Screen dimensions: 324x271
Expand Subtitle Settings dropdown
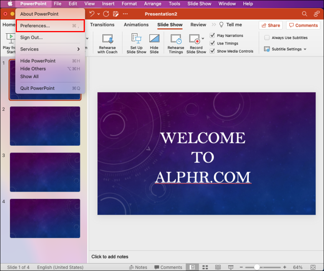[305, 49]
